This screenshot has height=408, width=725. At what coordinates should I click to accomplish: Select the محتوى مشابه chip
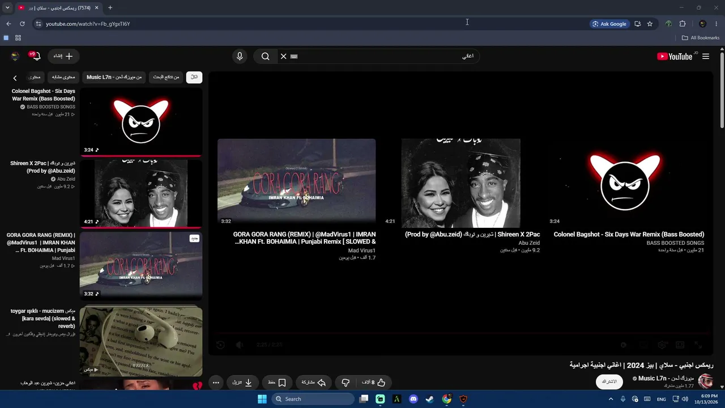click(63, 77)
